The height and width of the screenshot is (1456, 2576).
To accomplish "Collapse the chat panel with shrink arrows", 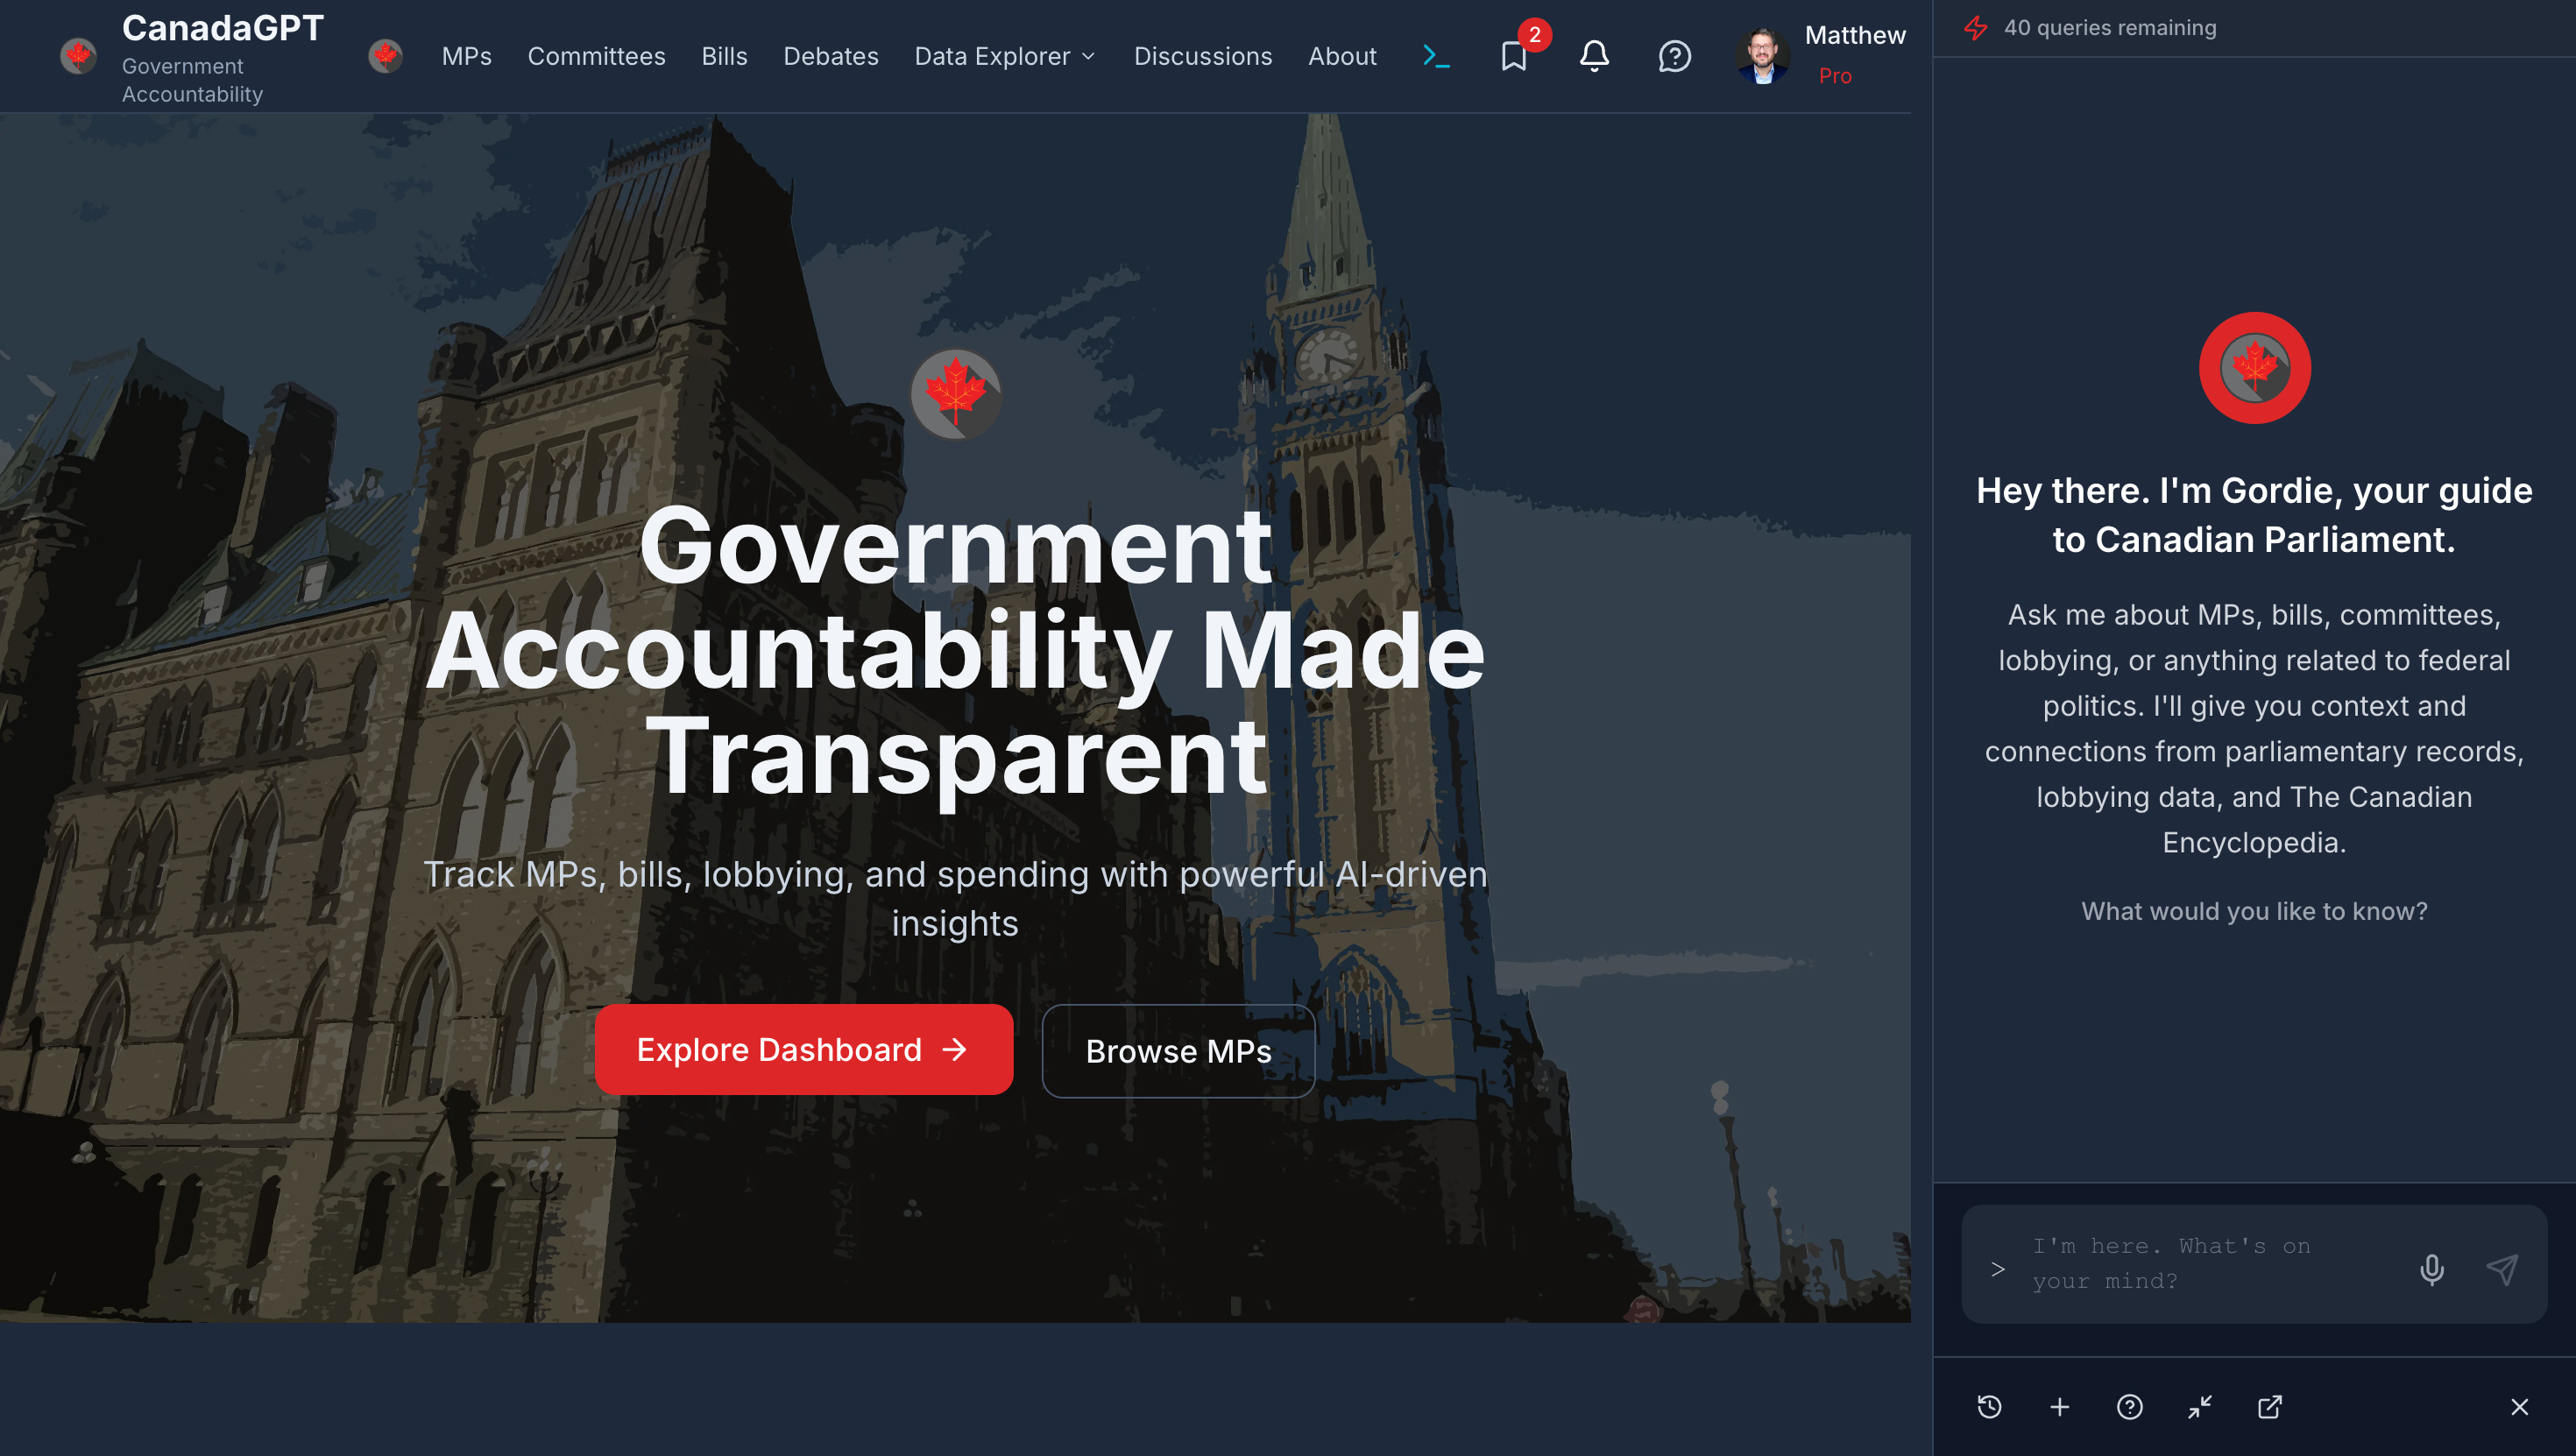I will (x=2199, y=1407).
